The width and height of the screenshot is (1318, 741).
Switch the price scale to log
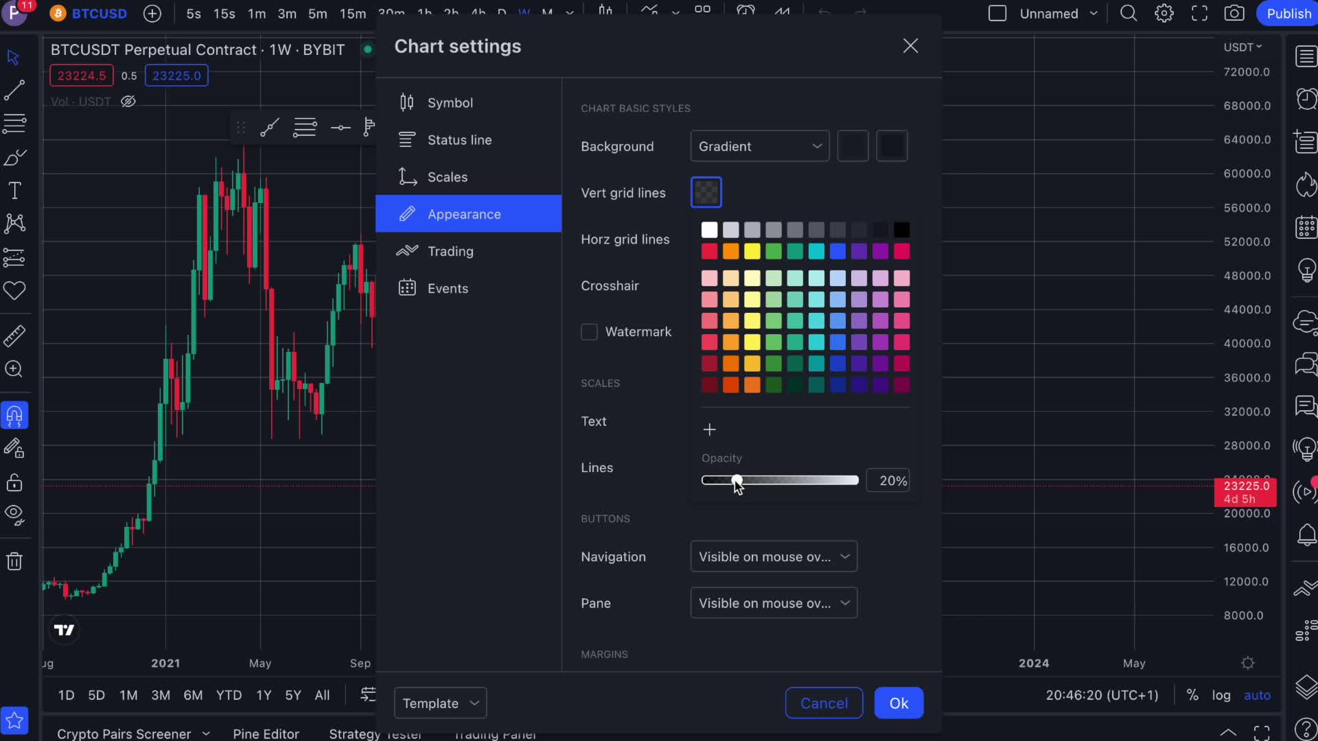click(1221, 695)
